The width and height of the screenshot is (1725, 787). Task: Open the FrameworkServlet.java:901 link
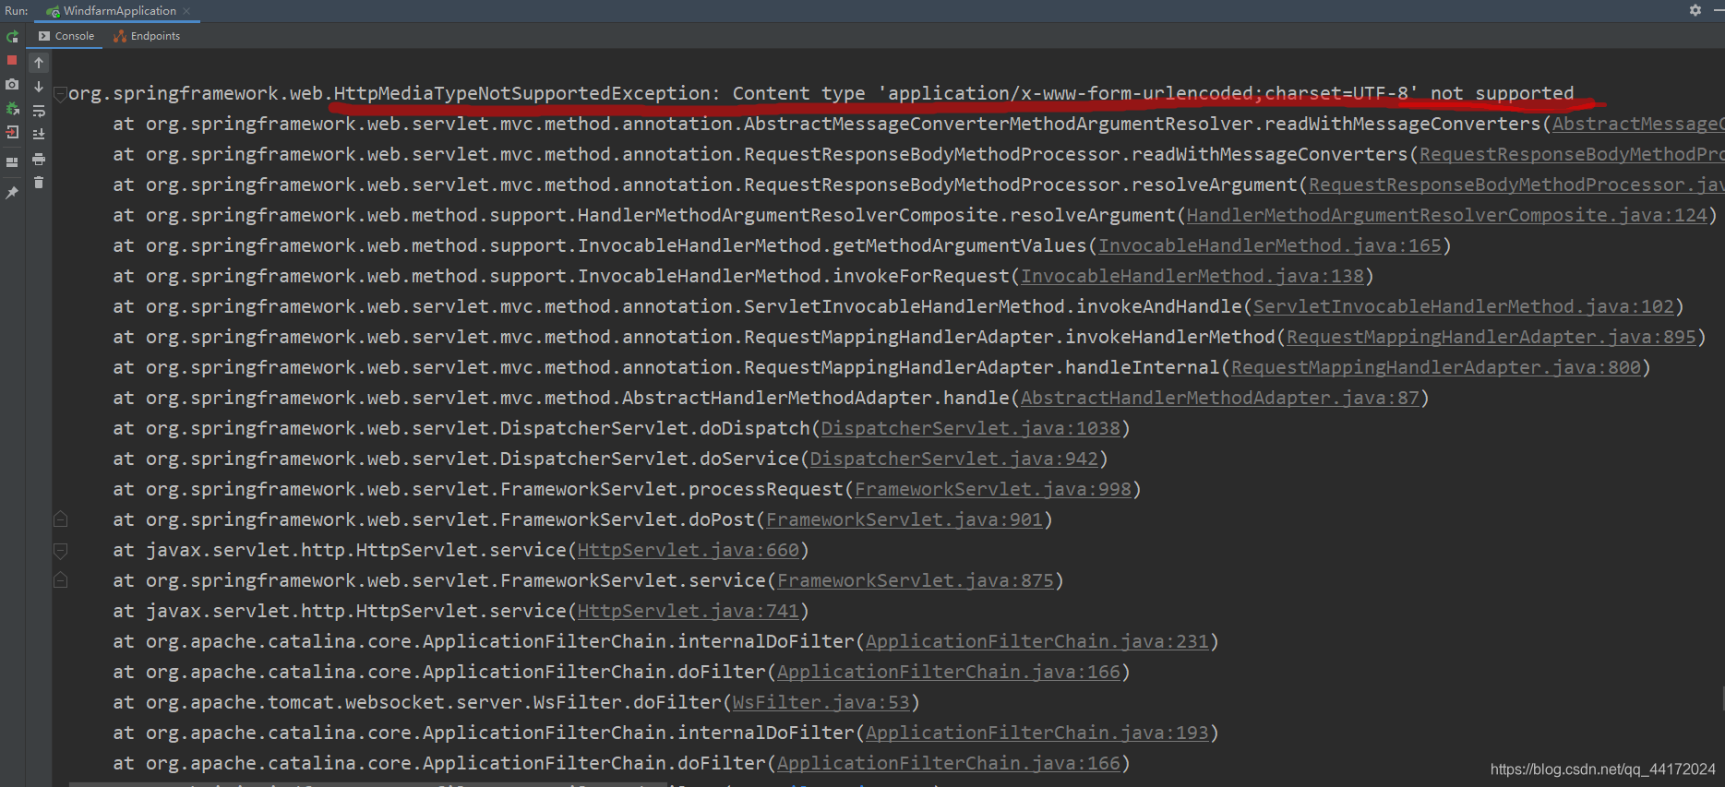tap(904, 519)
